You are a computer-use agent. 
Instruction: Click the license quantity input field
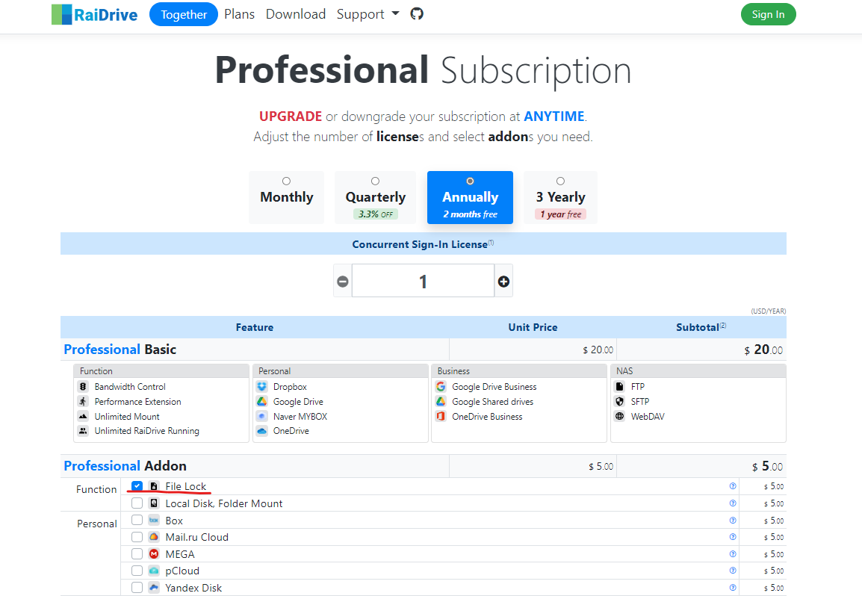(423, 280)
